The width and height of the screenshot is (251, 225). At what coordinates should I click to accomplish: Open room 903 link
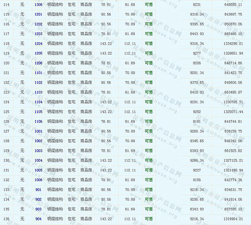(38, 209)
